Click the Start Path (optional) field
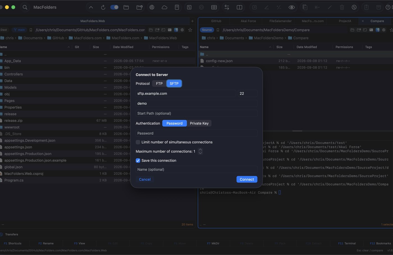 click(196, 113)
